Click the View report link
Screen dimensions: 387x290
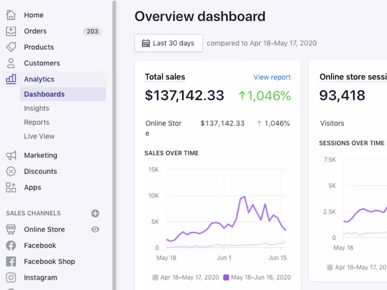pyautogui.click(x=272, y=77)
